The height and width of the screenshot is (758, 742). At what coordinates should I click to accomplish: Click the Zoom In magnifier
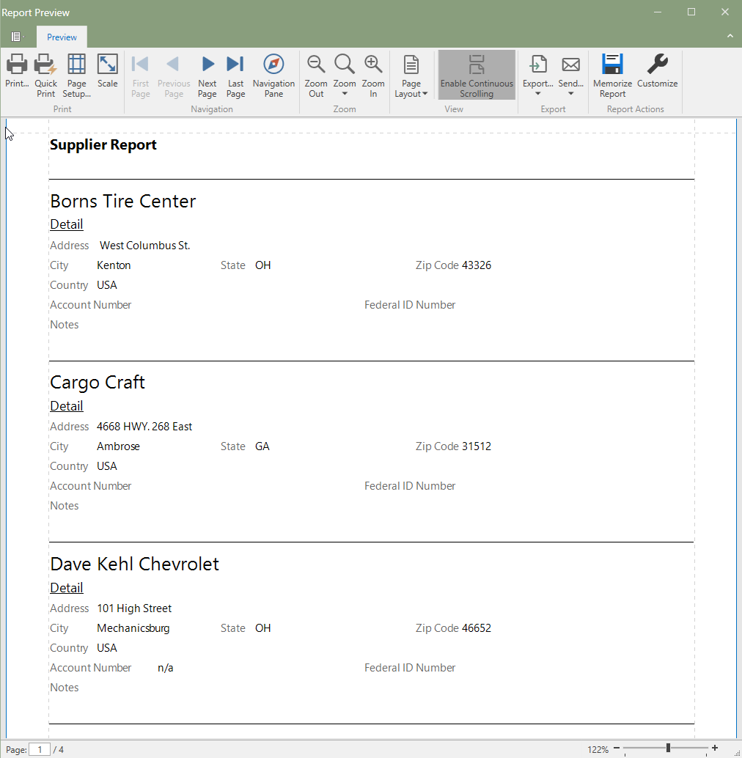(373, 66)
